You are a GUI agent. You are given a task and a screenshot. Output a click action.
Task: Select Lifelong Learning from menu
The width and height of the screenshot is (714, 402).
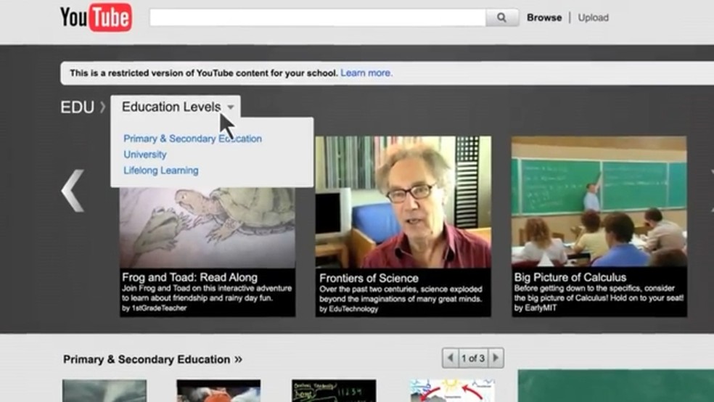161,171
